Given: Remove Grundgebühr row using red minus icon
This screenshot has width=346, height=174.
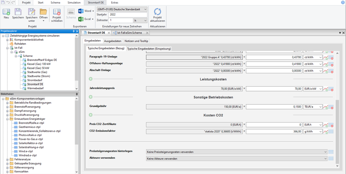Looking at the screenshot, I should [x=331, y=107].
